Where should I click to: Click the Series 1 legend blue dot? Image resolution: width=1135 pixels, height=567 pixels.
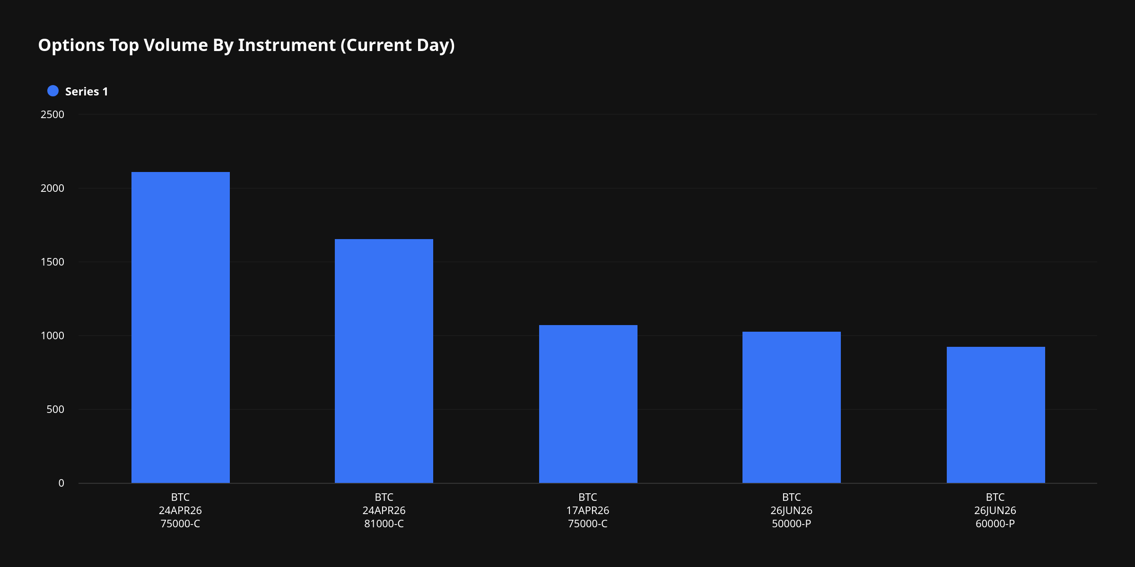coord(53,91)
